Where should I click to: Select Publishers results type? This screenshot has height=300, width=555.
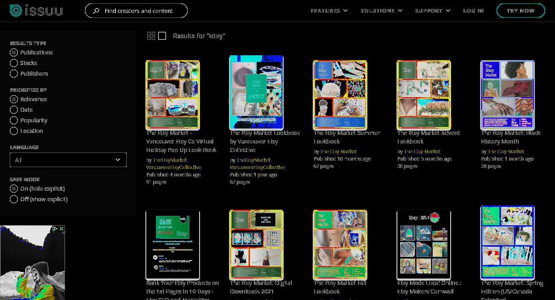tap(14, 74)
